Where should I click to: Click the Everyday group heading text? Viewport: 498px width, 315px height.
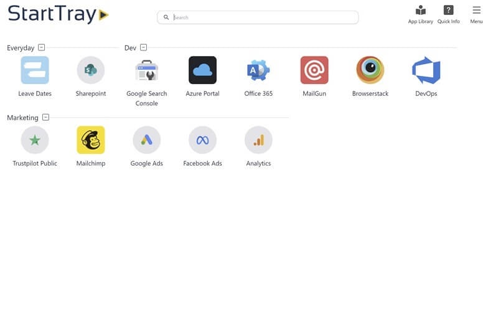coord(21,48)
